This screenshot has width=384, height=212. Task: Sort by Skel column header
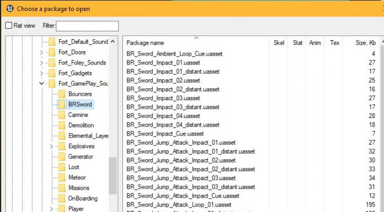tap(279, 43)
